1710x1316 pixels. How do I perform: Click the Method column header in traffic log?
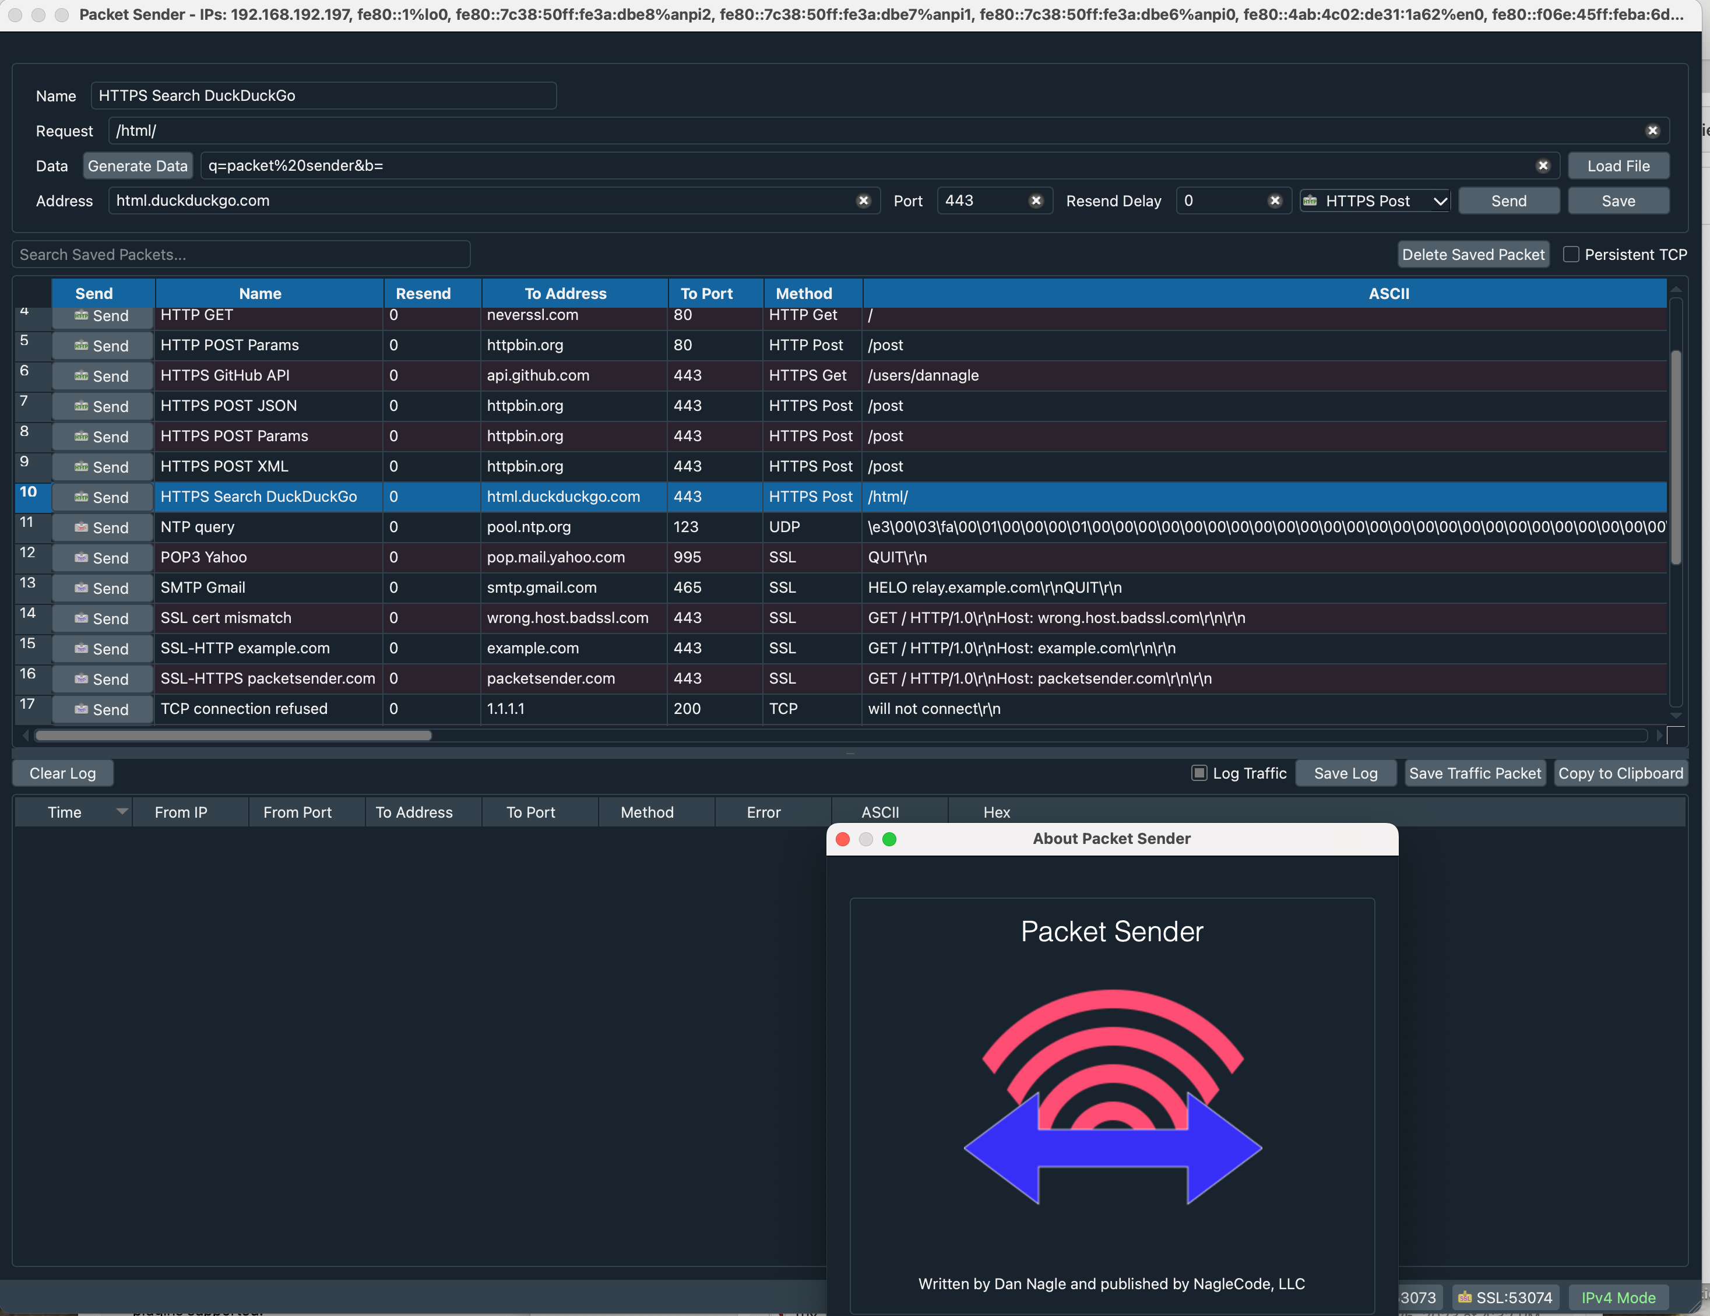click(x=647, y=812)
